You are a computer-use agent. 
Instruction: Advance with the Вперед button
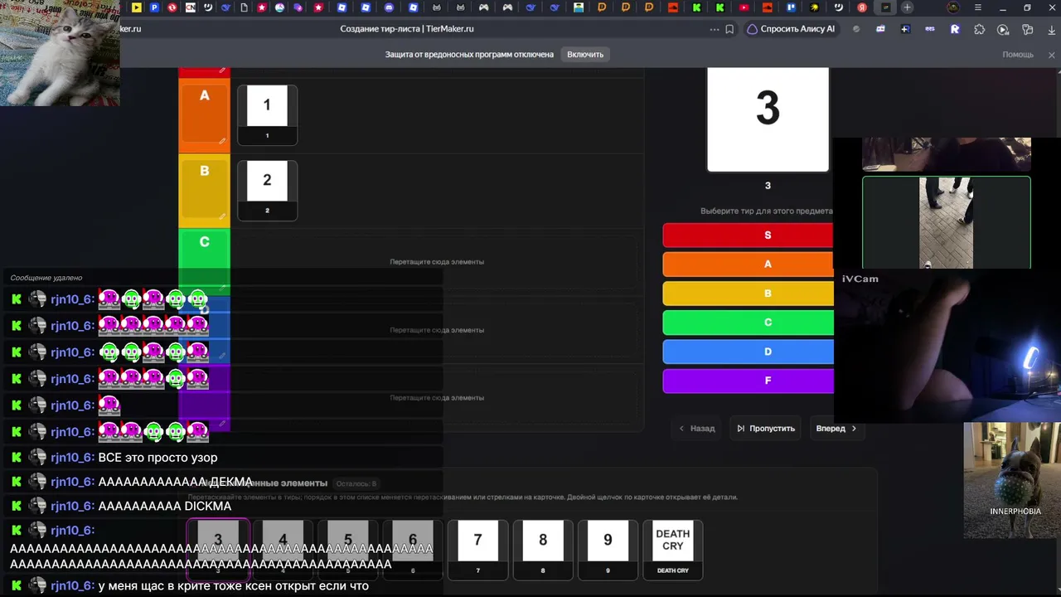[836, 429]
